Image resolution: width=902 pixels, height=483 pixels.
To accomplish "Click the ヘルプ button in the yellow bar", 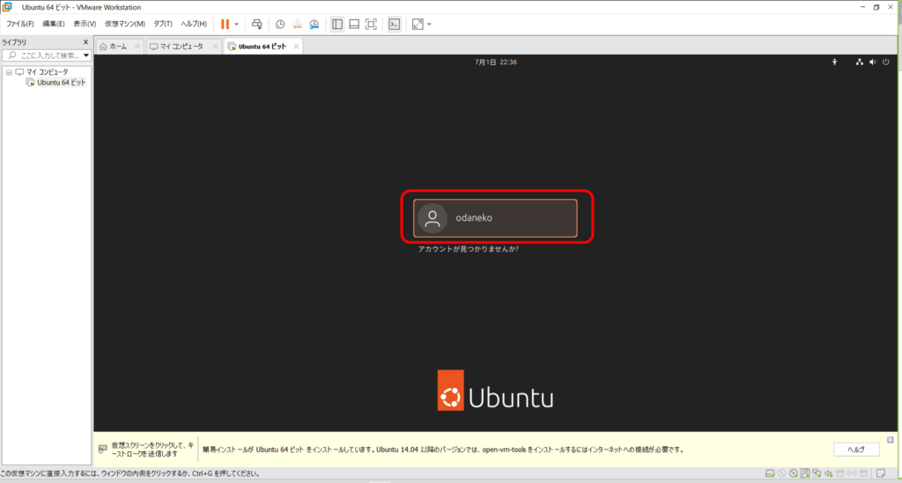I will tap(856, 450).
